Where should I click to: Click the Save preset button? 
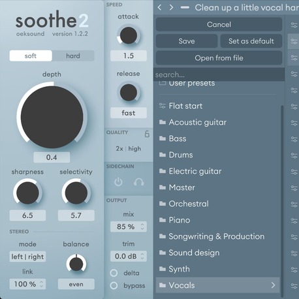pyautogui.click(x=187, y=41)
